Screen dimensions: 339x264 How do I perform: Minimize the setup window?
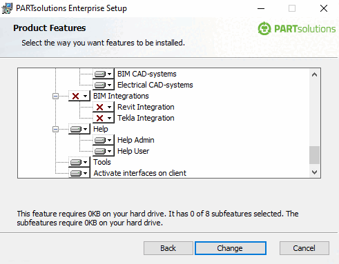(261, 8)
